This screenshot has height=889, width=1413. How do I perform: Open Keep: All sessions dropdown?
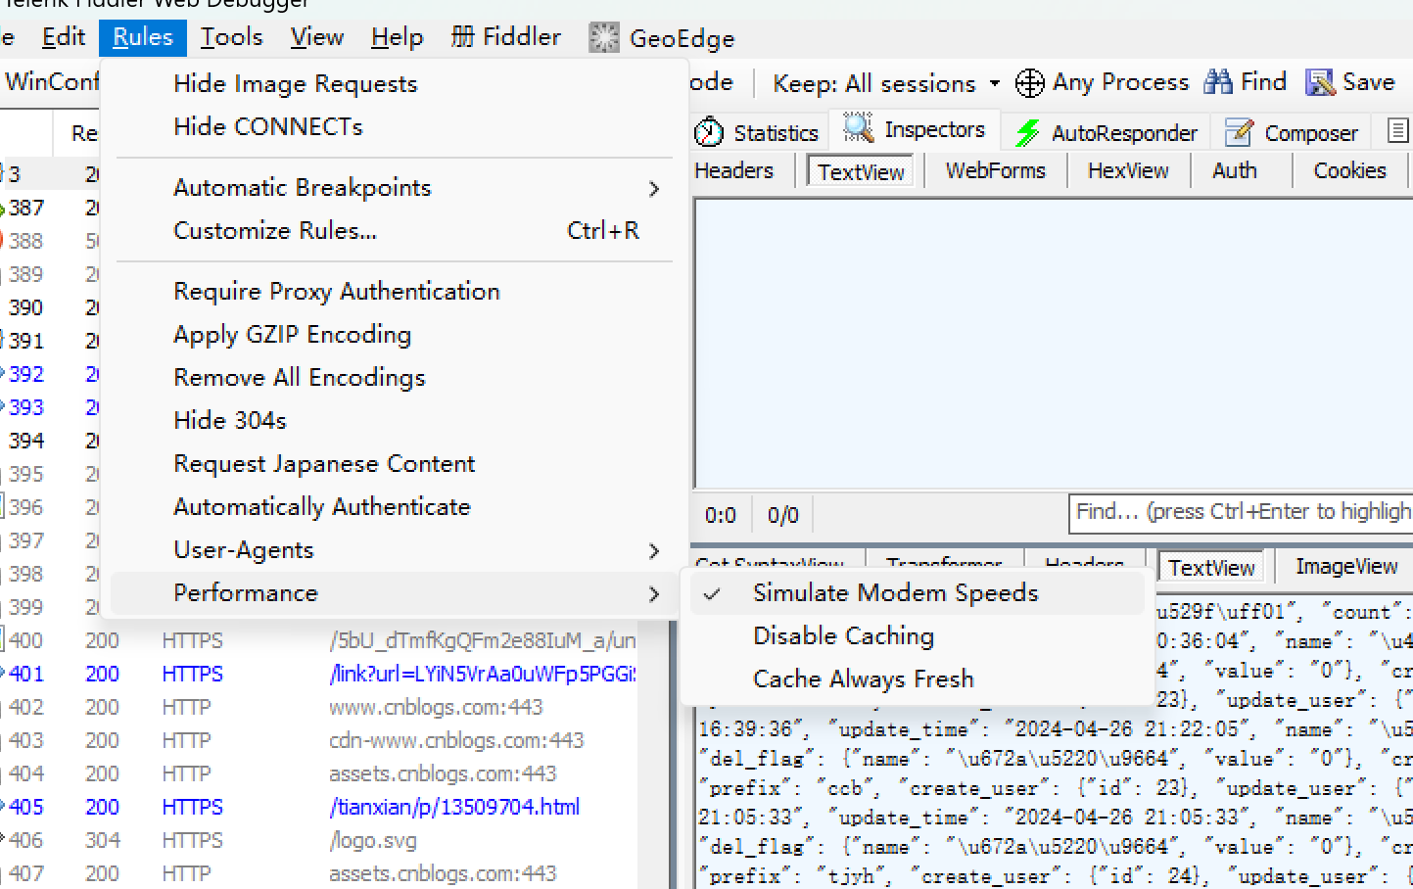pos(886,83)
